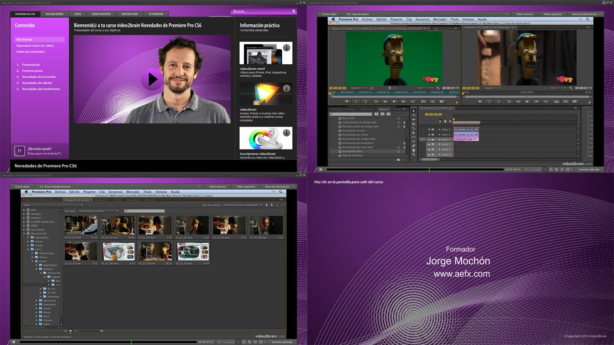
Task: Adjust volume slider in Media Browser player
Action: pyautogui.click(x=228, y=342)
